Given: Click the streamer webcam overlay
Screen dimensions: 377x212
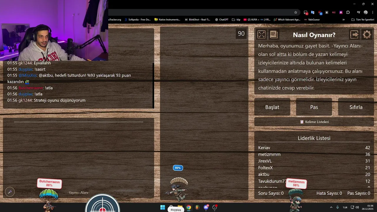Looking at the screenshot, I should coord(54,30).
